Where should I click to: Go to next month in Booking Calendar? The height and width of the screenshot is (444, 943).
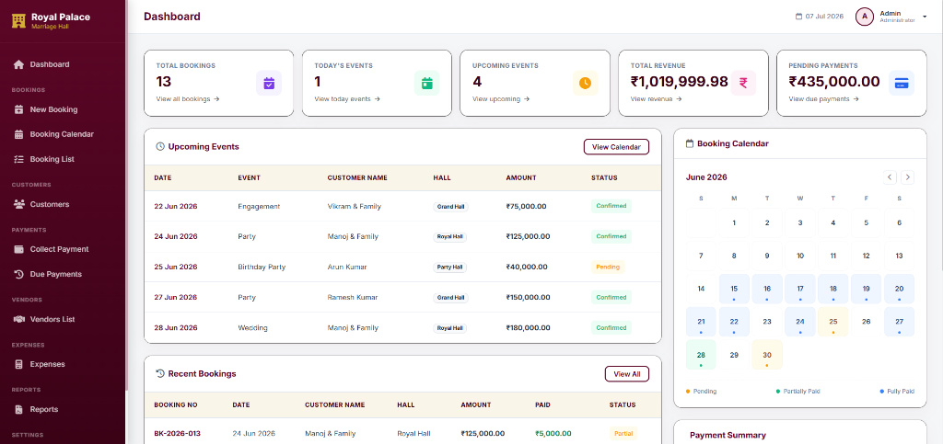click(x=907, y=177)
